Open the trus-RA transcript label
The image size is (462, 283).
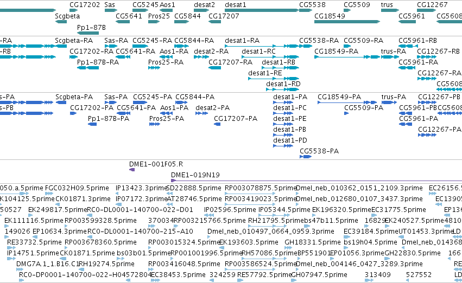(393, 52)
